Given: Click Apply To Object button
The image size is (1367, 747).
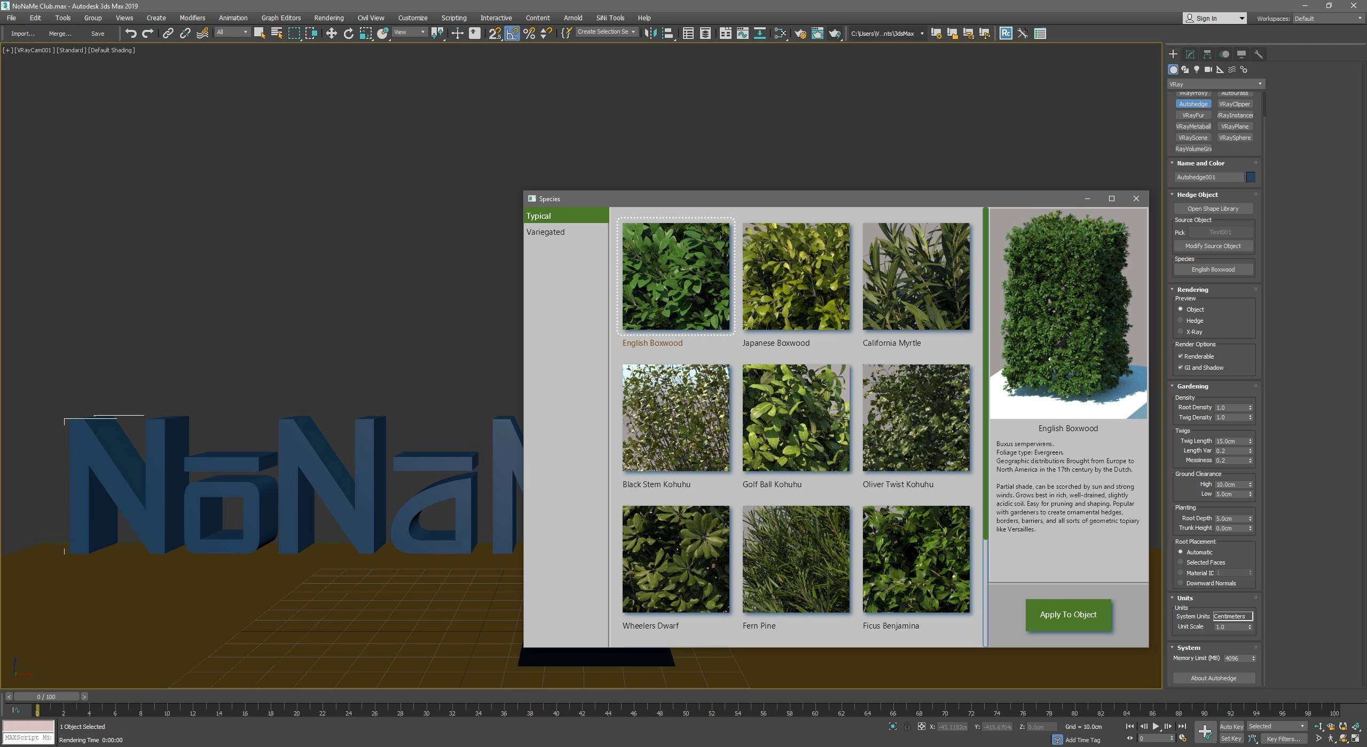Looking at the screenshot, I should [1068, 615].
